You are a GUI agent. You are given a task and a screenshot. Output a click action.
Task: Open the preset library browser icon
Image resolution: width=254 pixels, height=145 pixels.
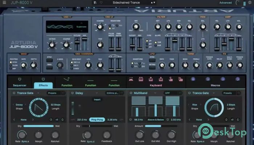coord(95,3)
